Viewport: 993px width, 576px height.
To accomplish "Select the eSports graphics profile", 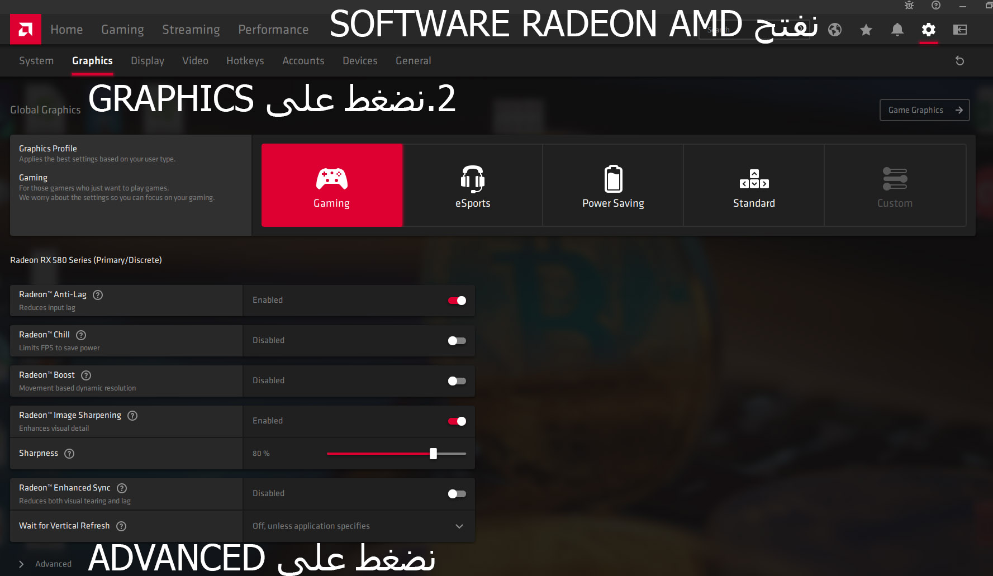I will click(x=473, y=185).
